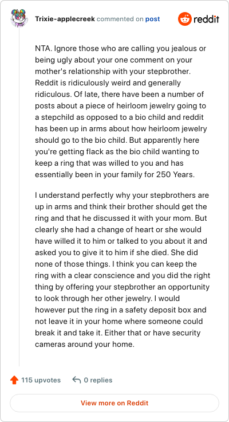Collapse comment using the vertical thread line

(x=19, y=197)
